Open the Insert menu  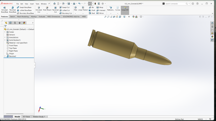pos(32,4)
